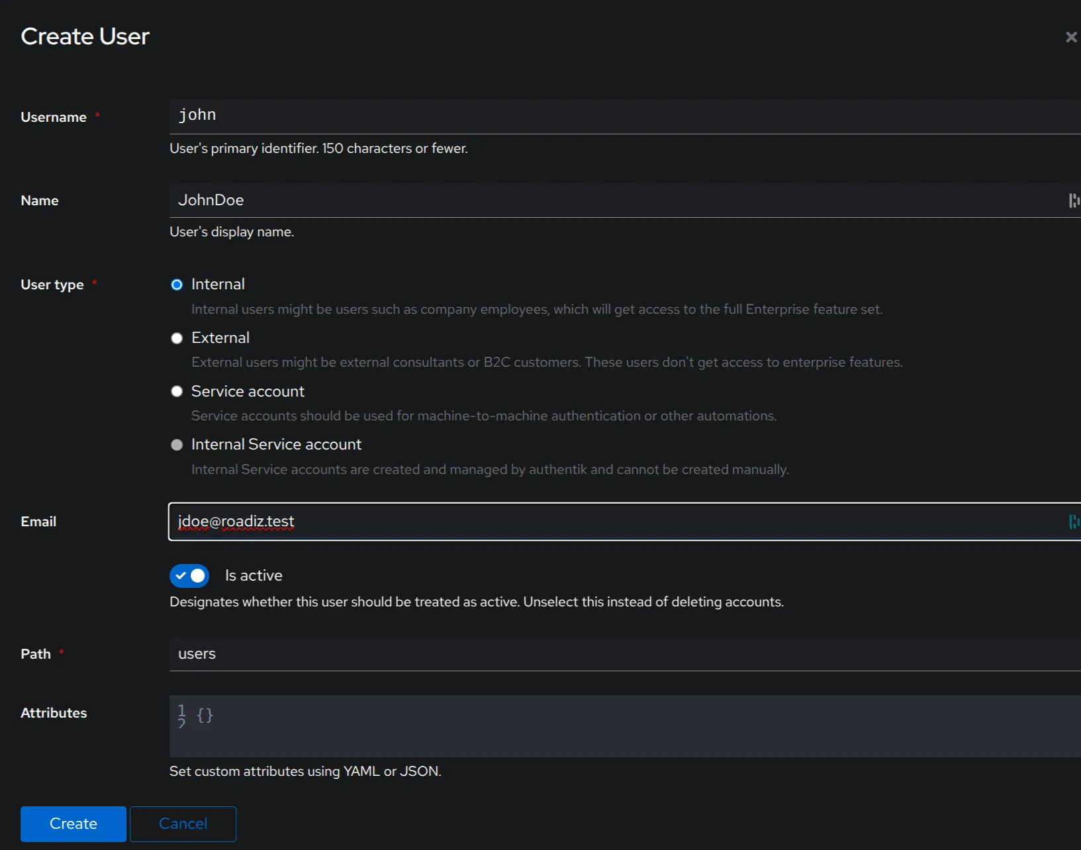Select the External user type radio
The image size is (1081, 850).
[177, 338]
